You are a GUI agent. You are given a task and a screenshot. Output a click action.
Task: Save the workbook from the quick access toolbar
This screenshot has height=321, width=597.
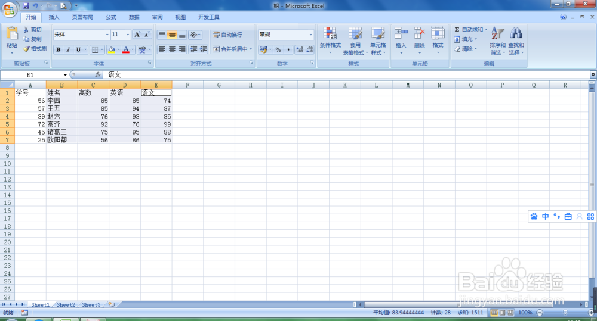click(x=26, y=6)
